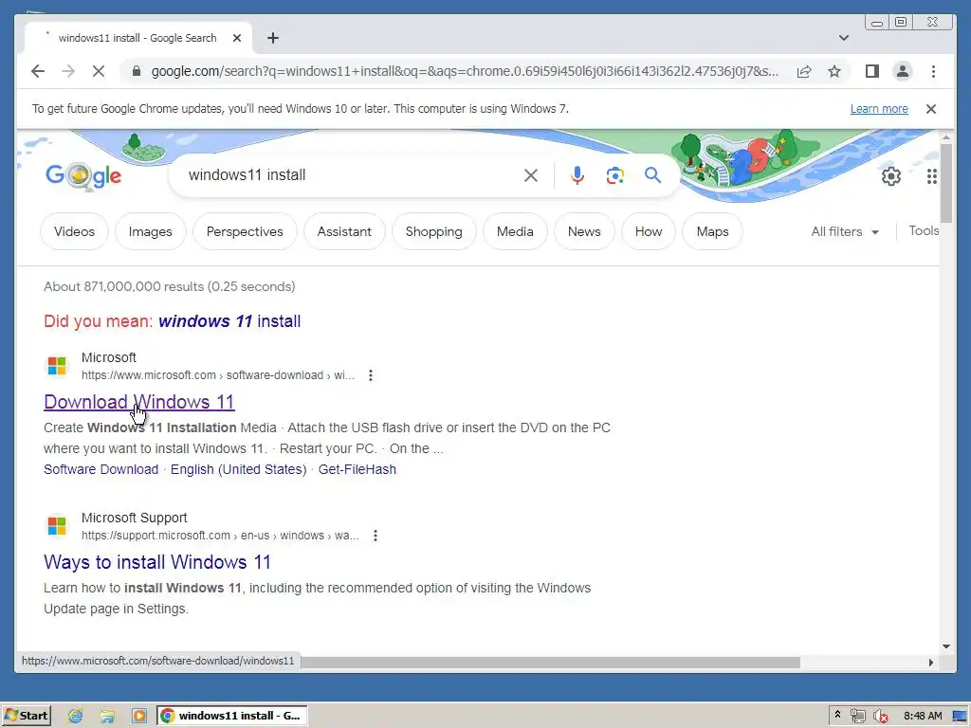Screen dimensions: 971x728
Task: Open the Google apps grid
Action: tap(931, 176)
